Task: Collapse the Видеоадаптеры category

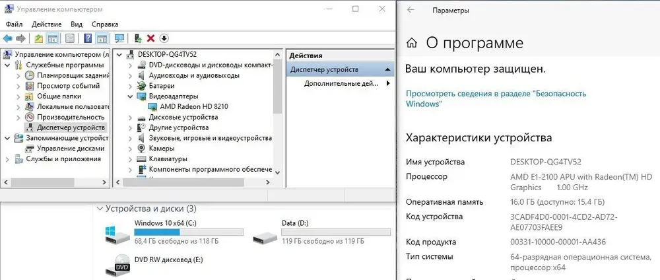Action: (130, 96)
